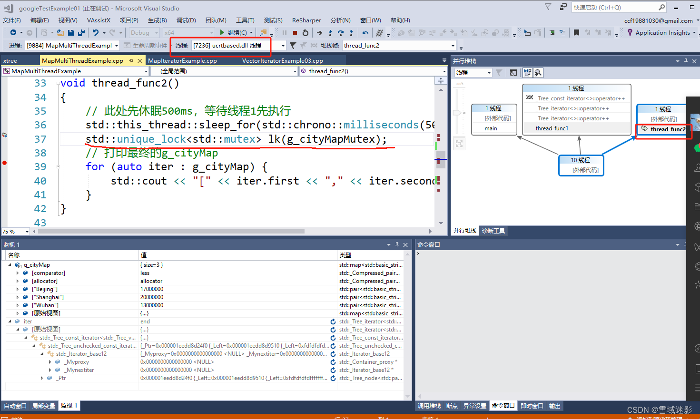Click the 10 线程 node in Parallel Stacks
The image size is (700, 419).
pyautogui.click(x=581, y=165)
